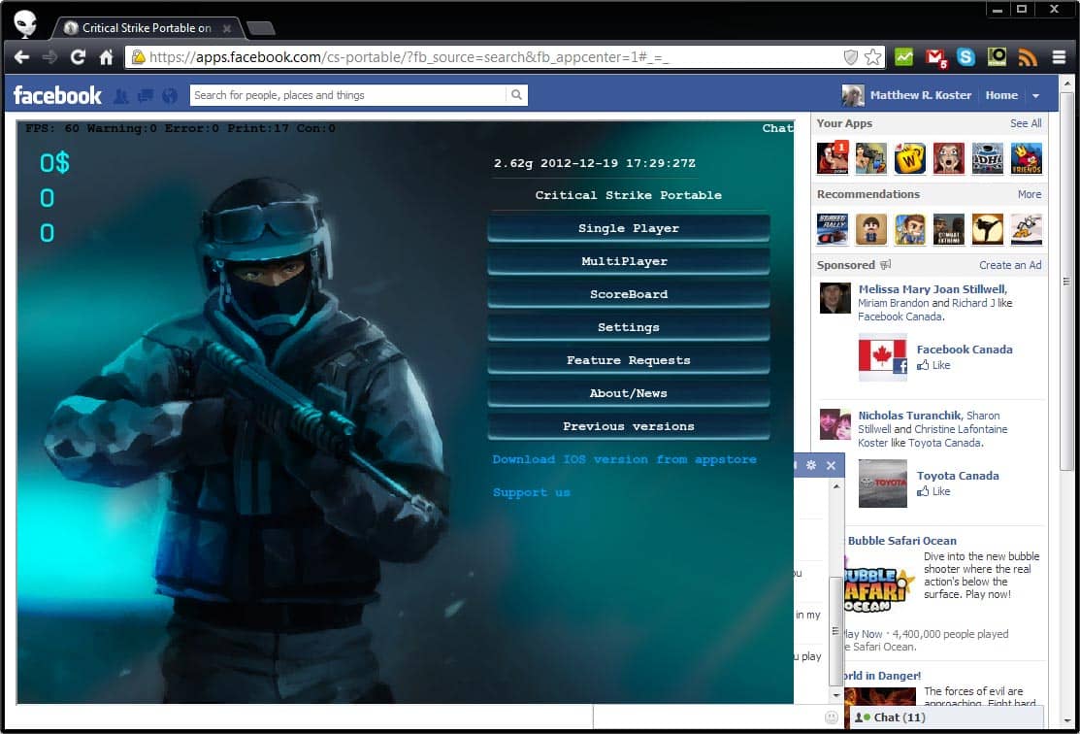
Task: Open the screaming red-haired woman app
Action: click(x=948, y=158)
